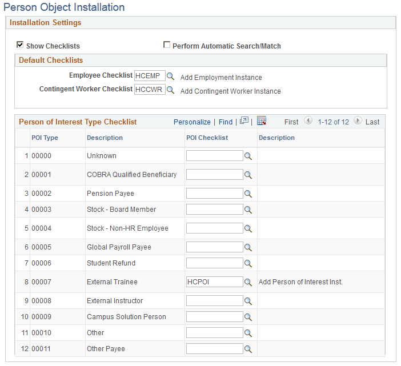Open lookup for Unknown POI checklist
Screen dimensions: 401x366
[x=248, y=156]
